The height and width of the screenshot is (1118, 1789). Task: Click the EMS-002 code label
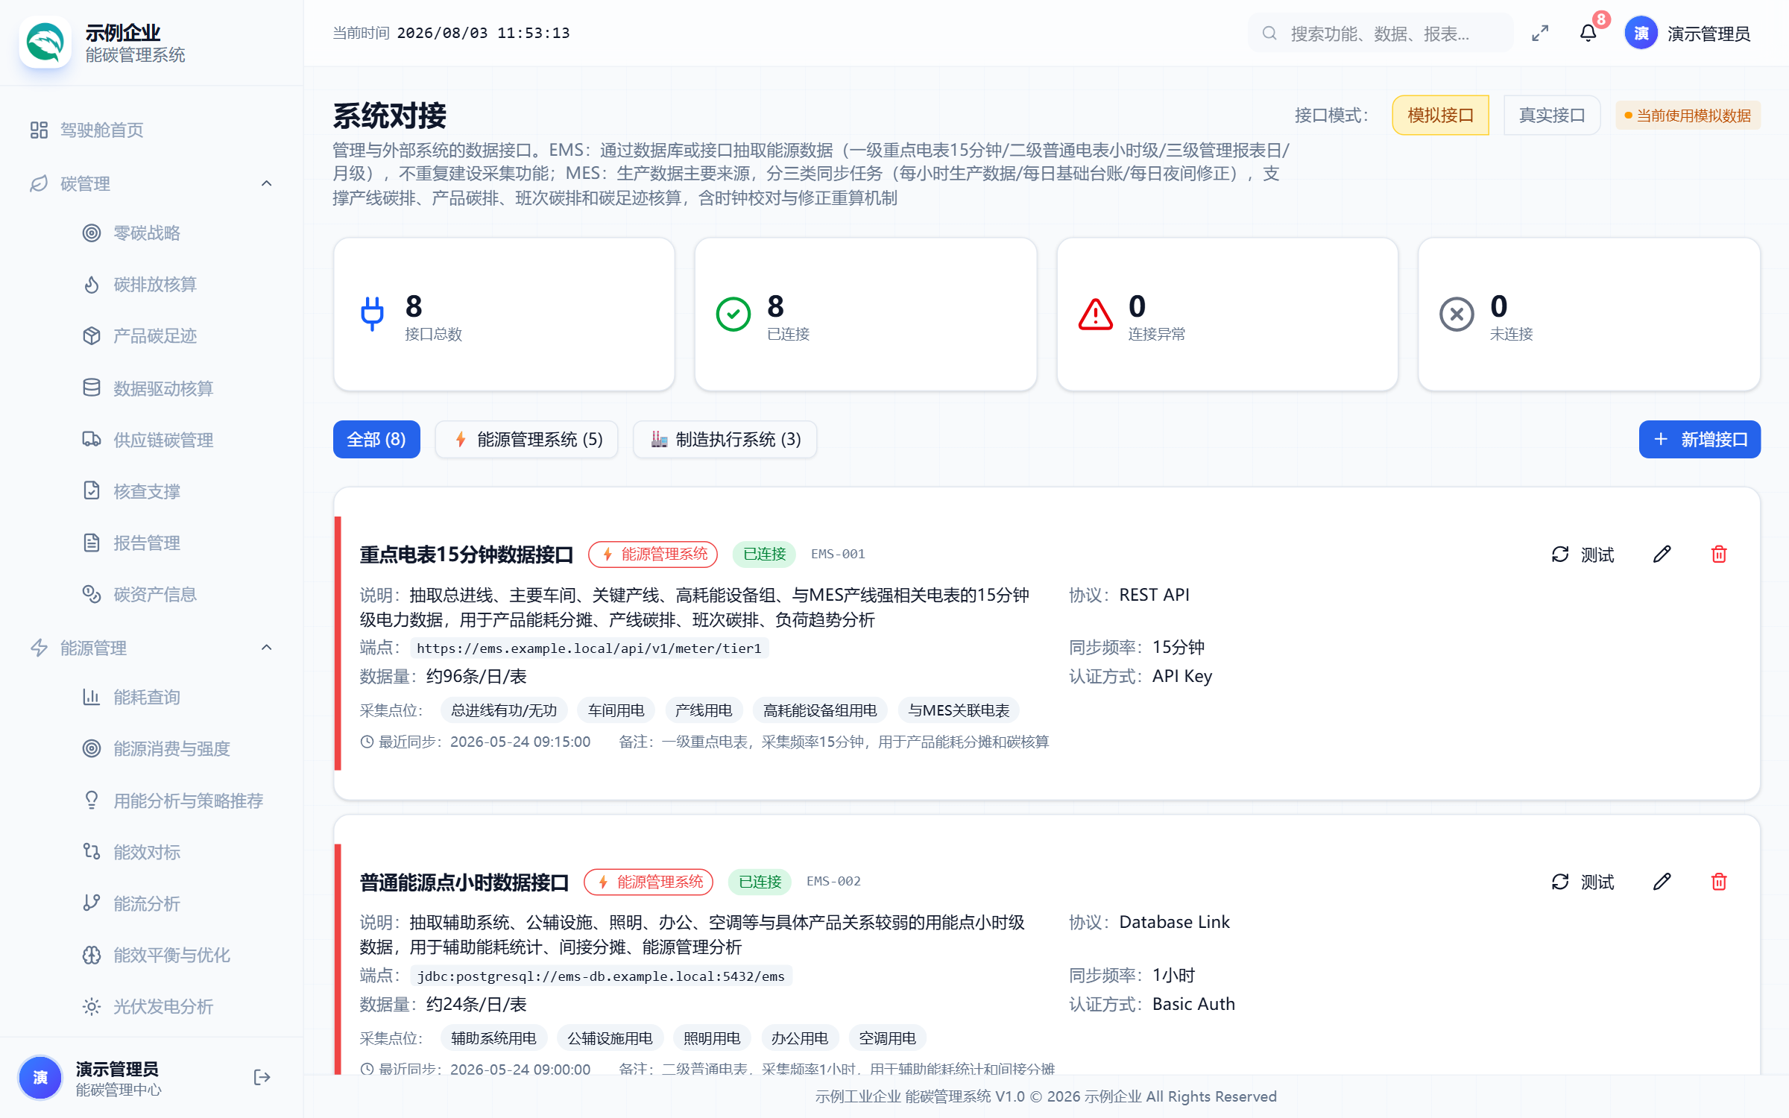pos(833,881)
